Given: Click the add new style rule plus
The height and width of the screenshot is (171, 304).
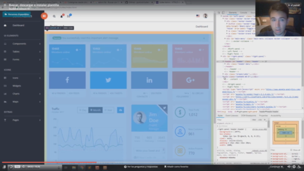Looking at the screenshot, I should point(265,120).
